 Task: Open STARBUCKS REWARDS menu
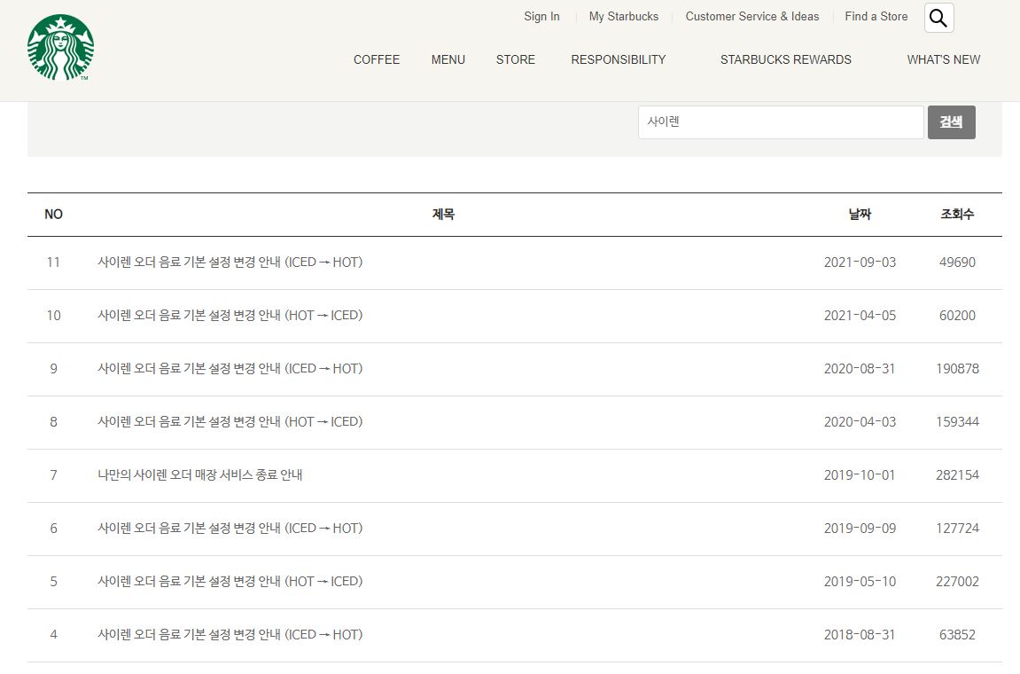[x=785, y=59]
